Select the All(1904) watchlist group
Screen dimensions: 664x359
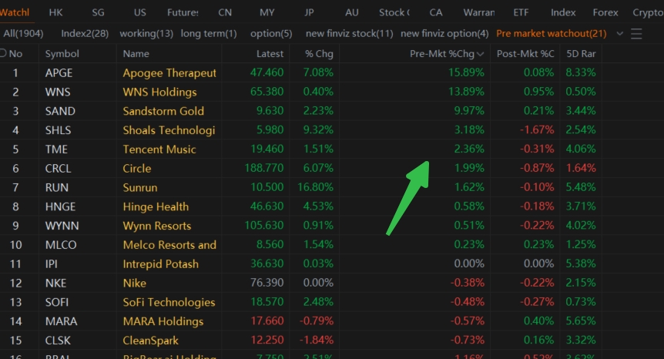click(x=23, y=33)
